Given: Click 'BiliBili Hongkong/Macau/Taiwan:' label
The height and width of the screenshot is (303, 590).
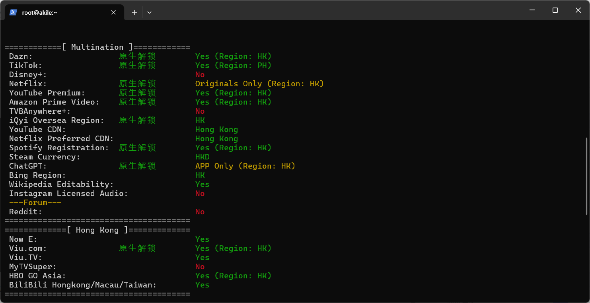Looking at the screenshot, I should pyautogui.click(x=83, y=285).
